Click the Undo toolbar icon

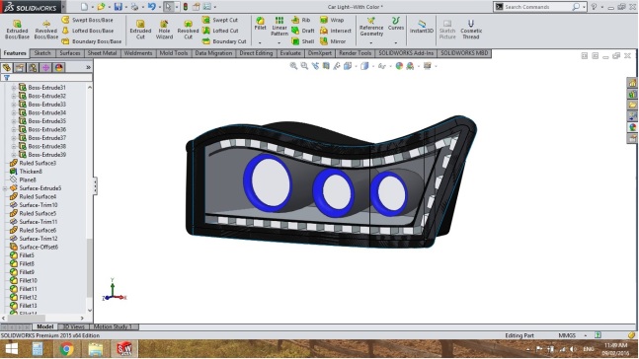tap(151, 7)
